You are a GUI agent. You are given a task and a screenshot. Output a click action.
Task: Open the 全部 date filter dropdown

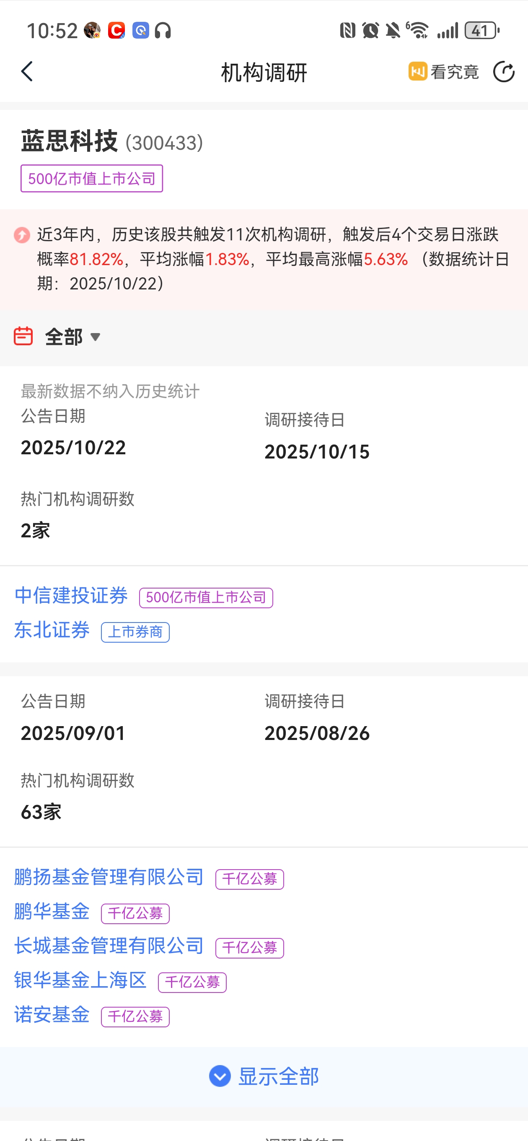tap(73, 337)
